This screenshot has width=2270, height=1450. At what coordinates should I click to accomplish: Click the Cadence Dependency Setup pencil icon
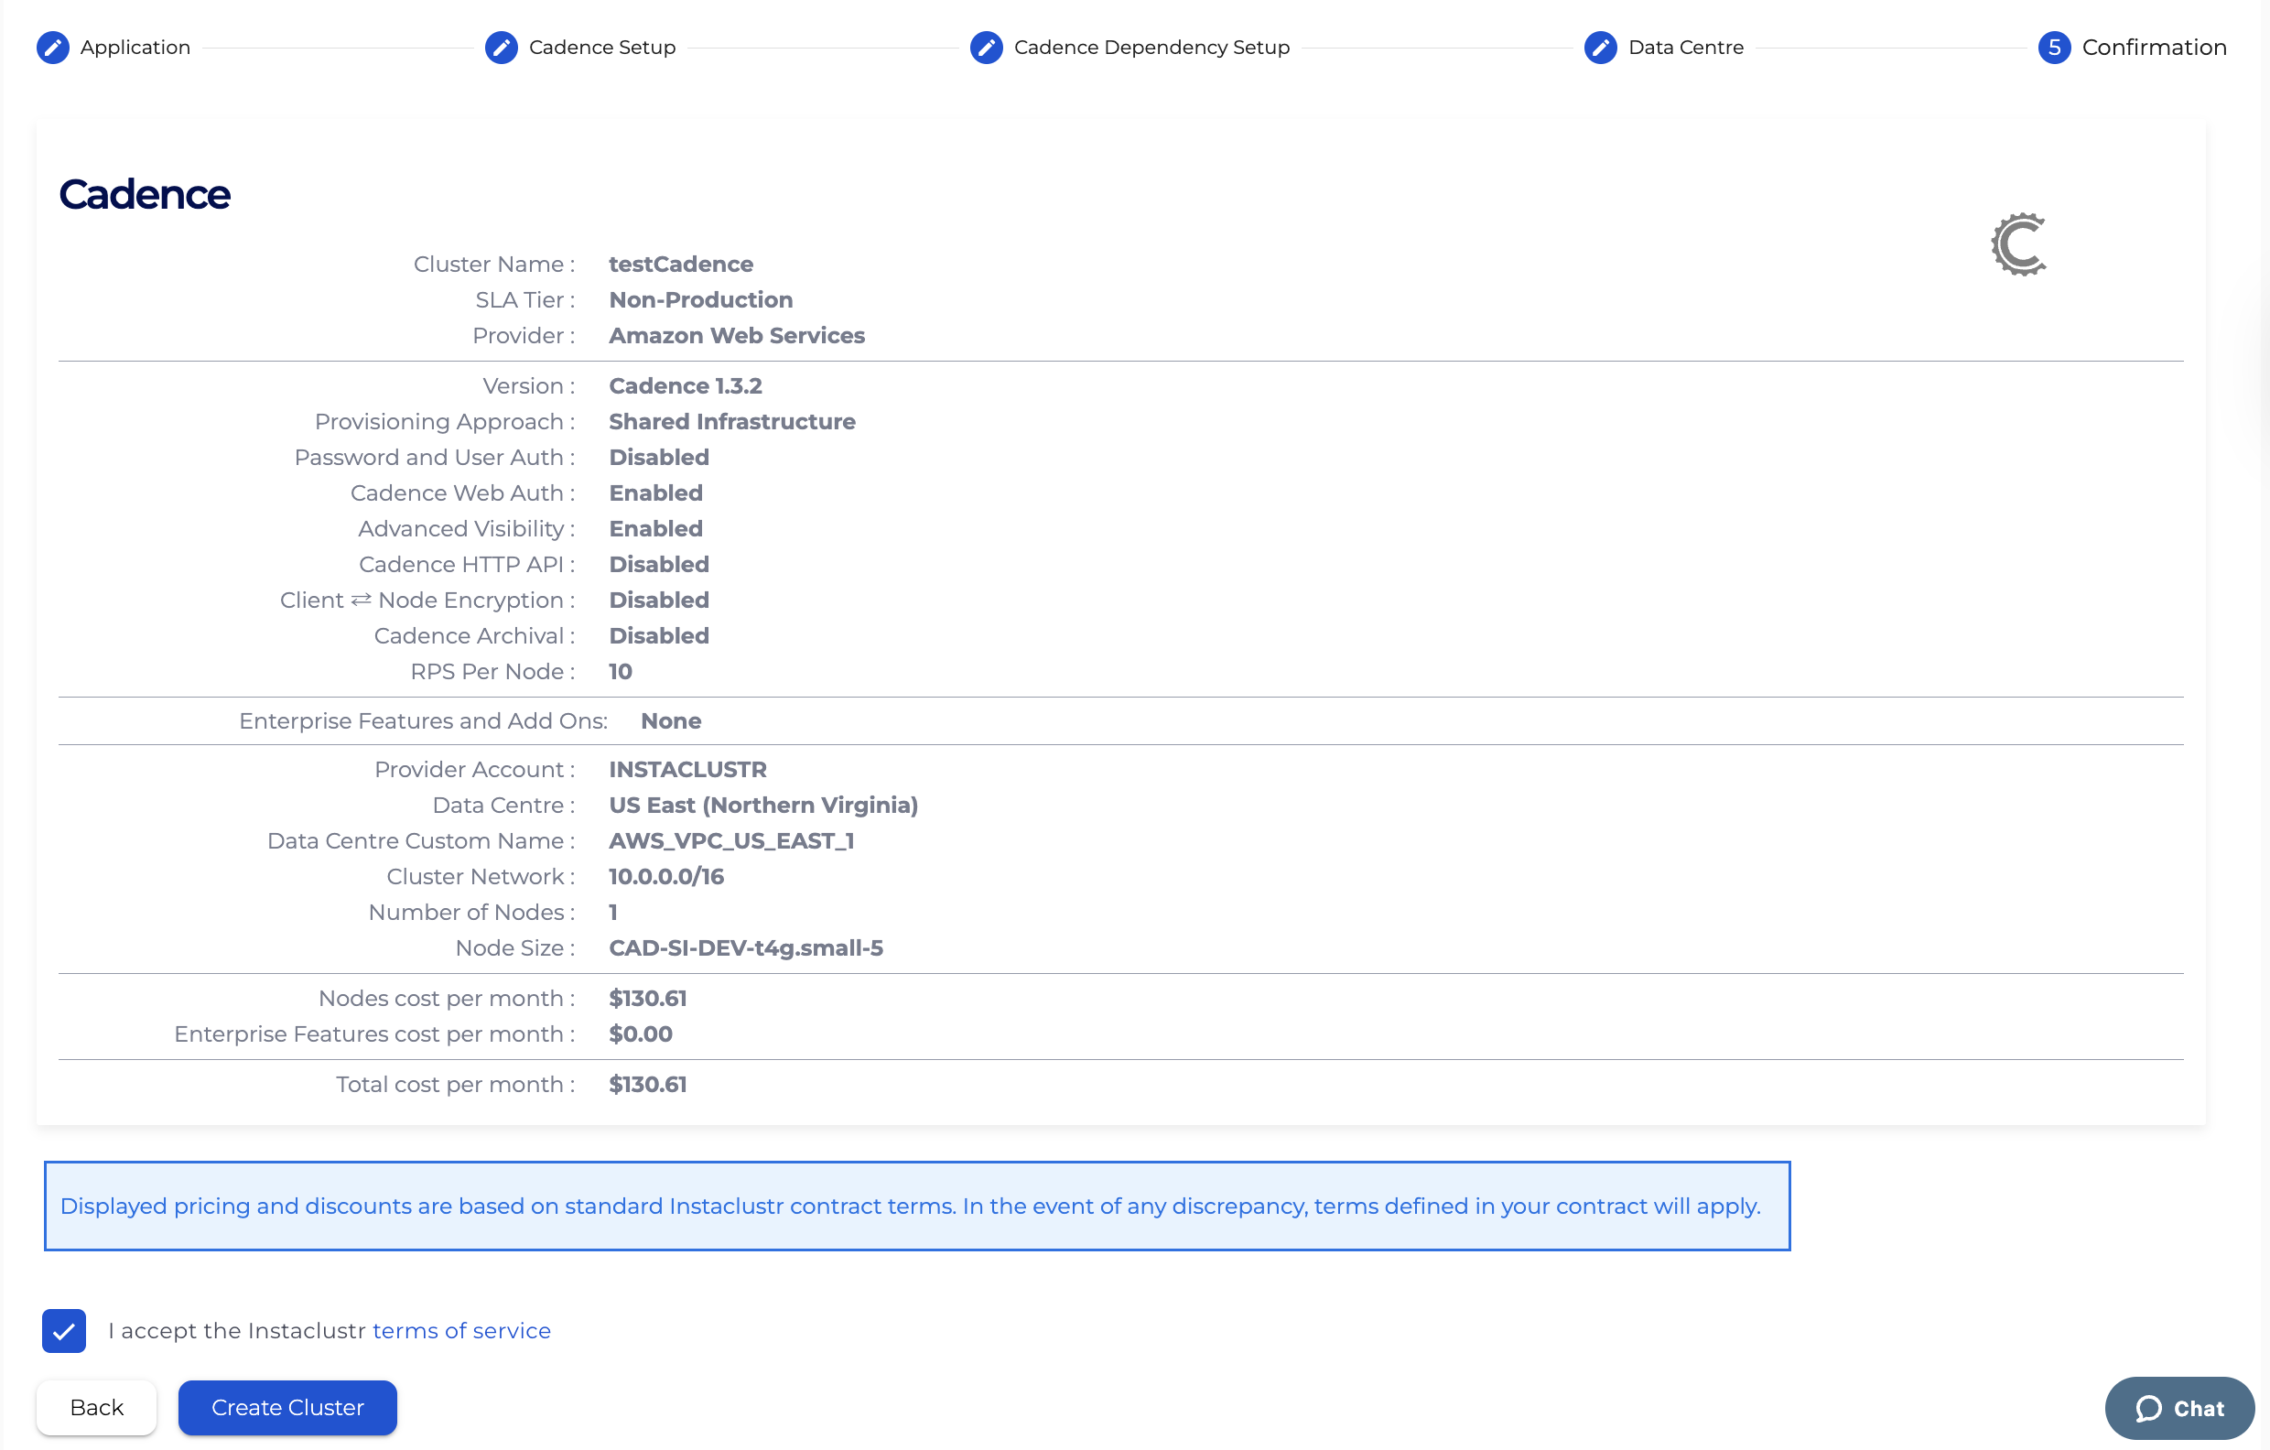click(986, 47)
